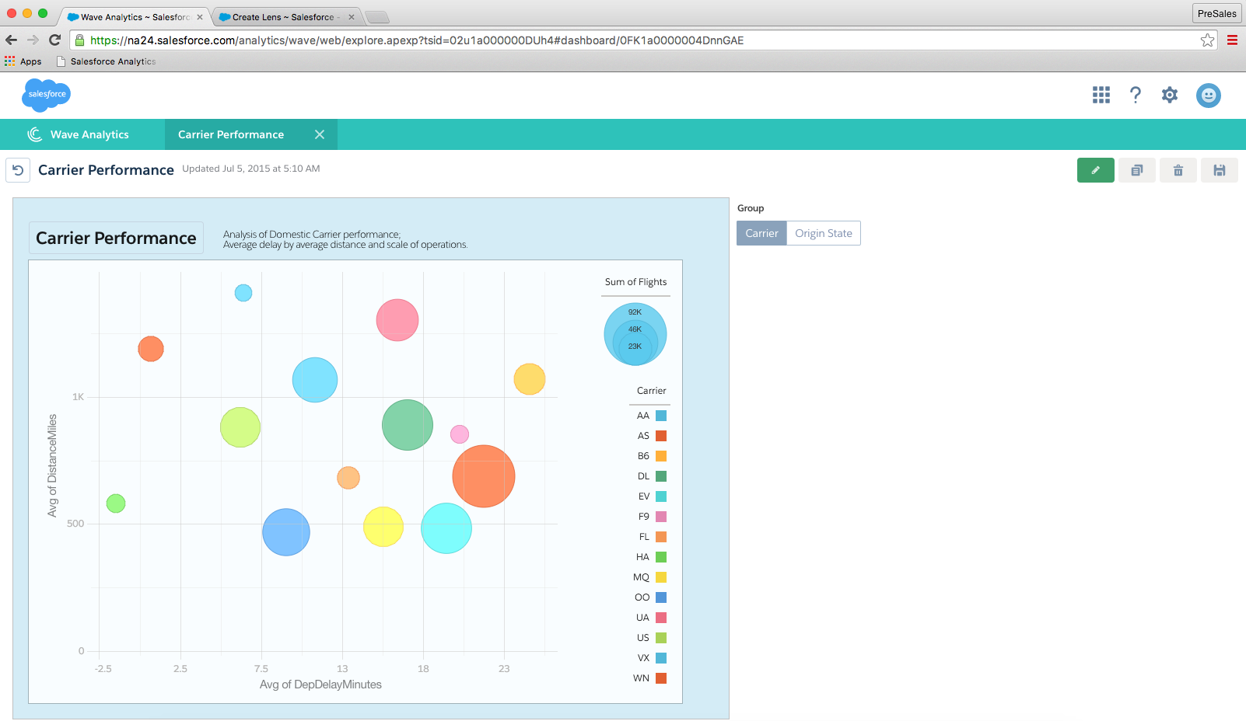Viewport: 1246px width, 721px height.
Task: Click the PreSales profile button
Action: 1217,13
